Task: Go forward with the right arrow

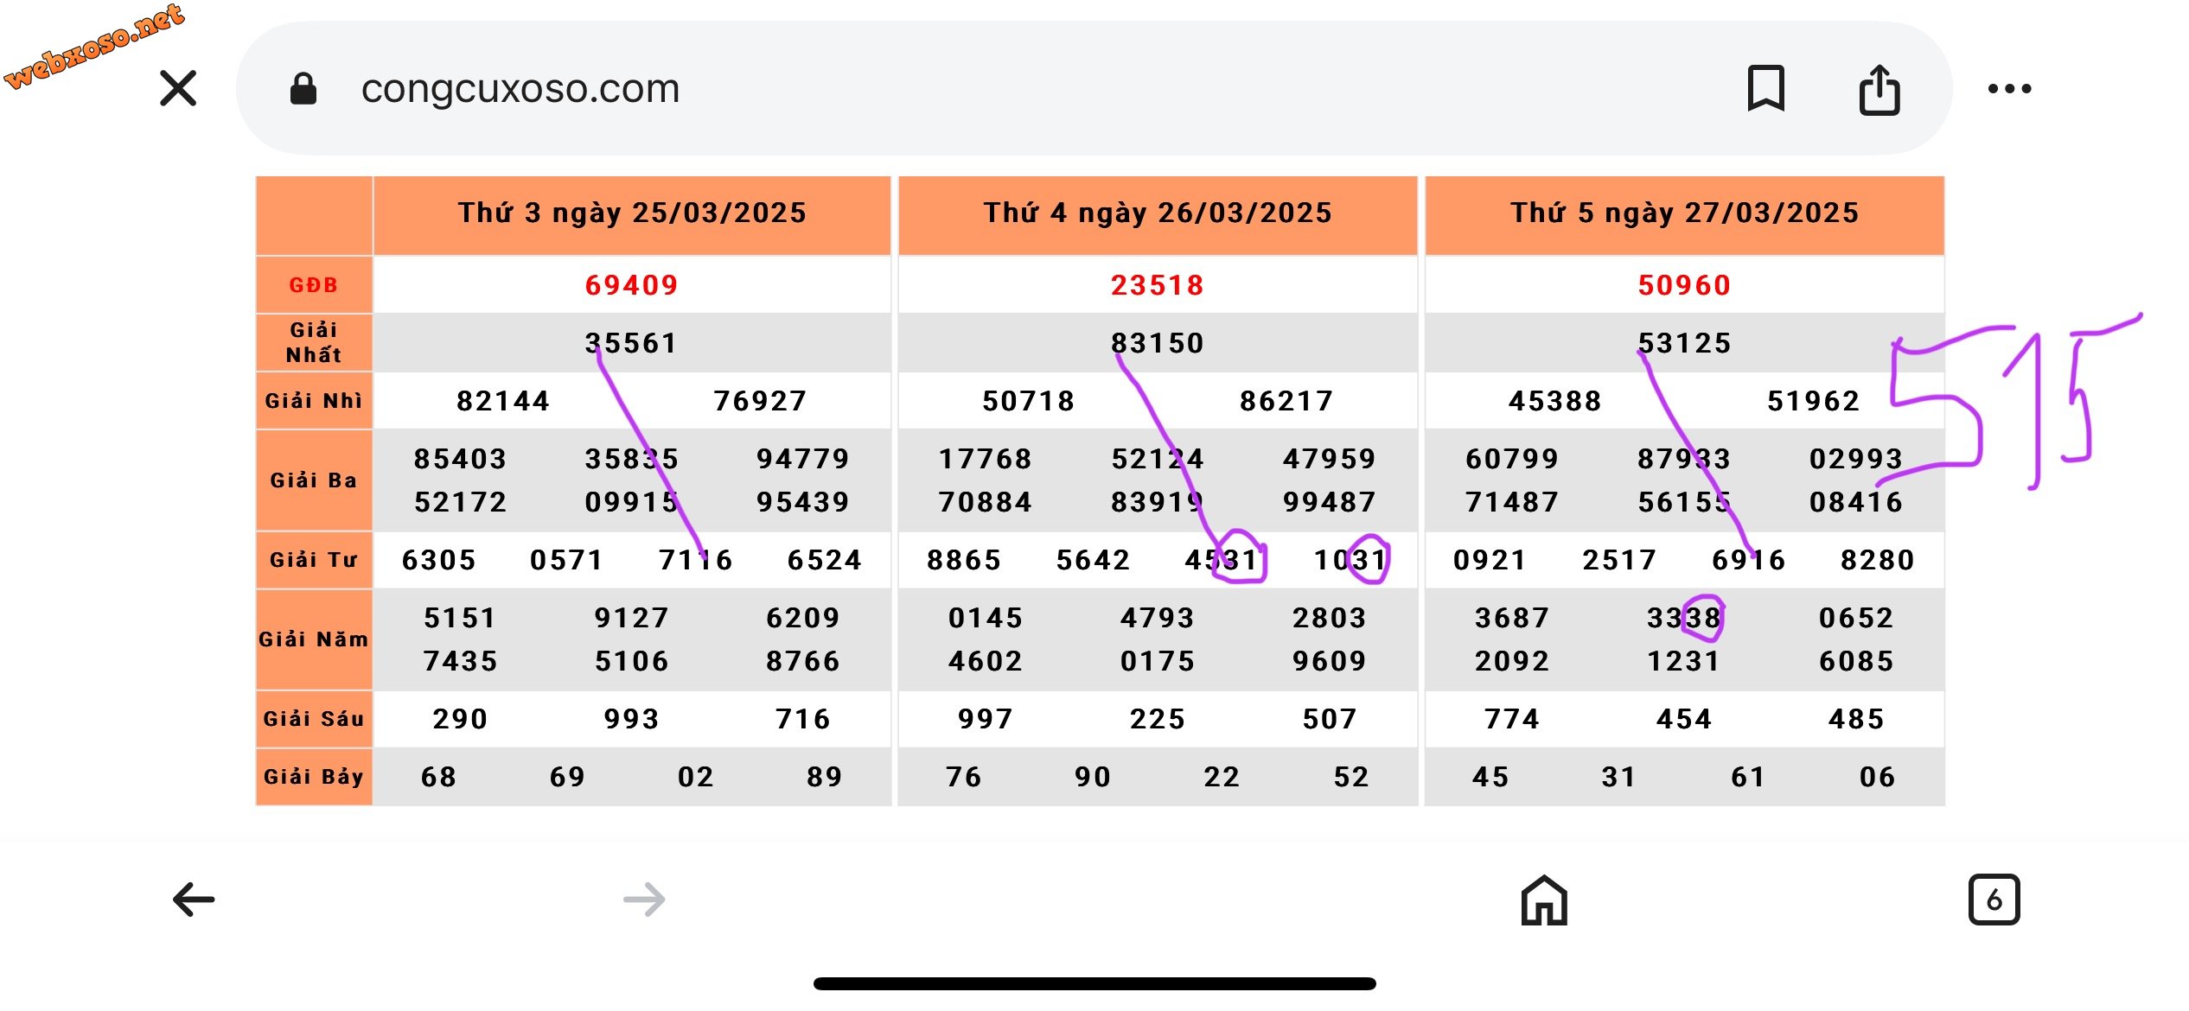Action: point(644,900)
